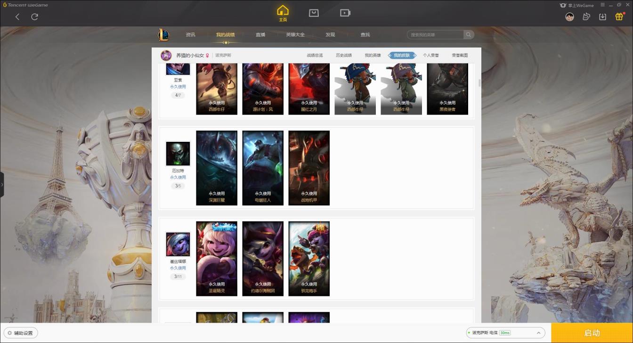
Task: Open the 深渊巨蟹 skin card
Action: 217,168
